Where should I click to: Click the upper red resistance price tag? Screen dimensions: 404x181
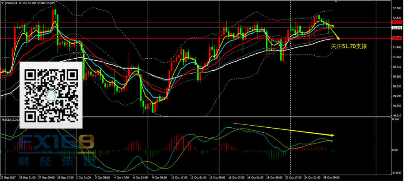click(397, 22)
